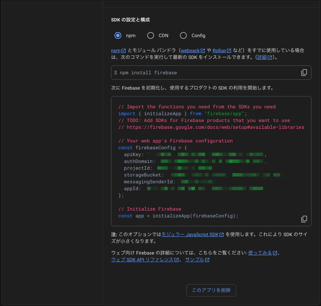
Task: Open the モジュラー JavaScript SDK link
Action: coord(190,234)
